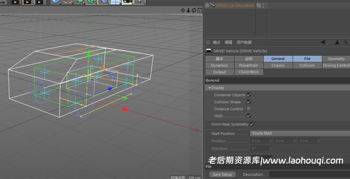The height and width of the screenshot is (179, 350).
Task: Click the Description input field
Action: click(x=309, y=174)
